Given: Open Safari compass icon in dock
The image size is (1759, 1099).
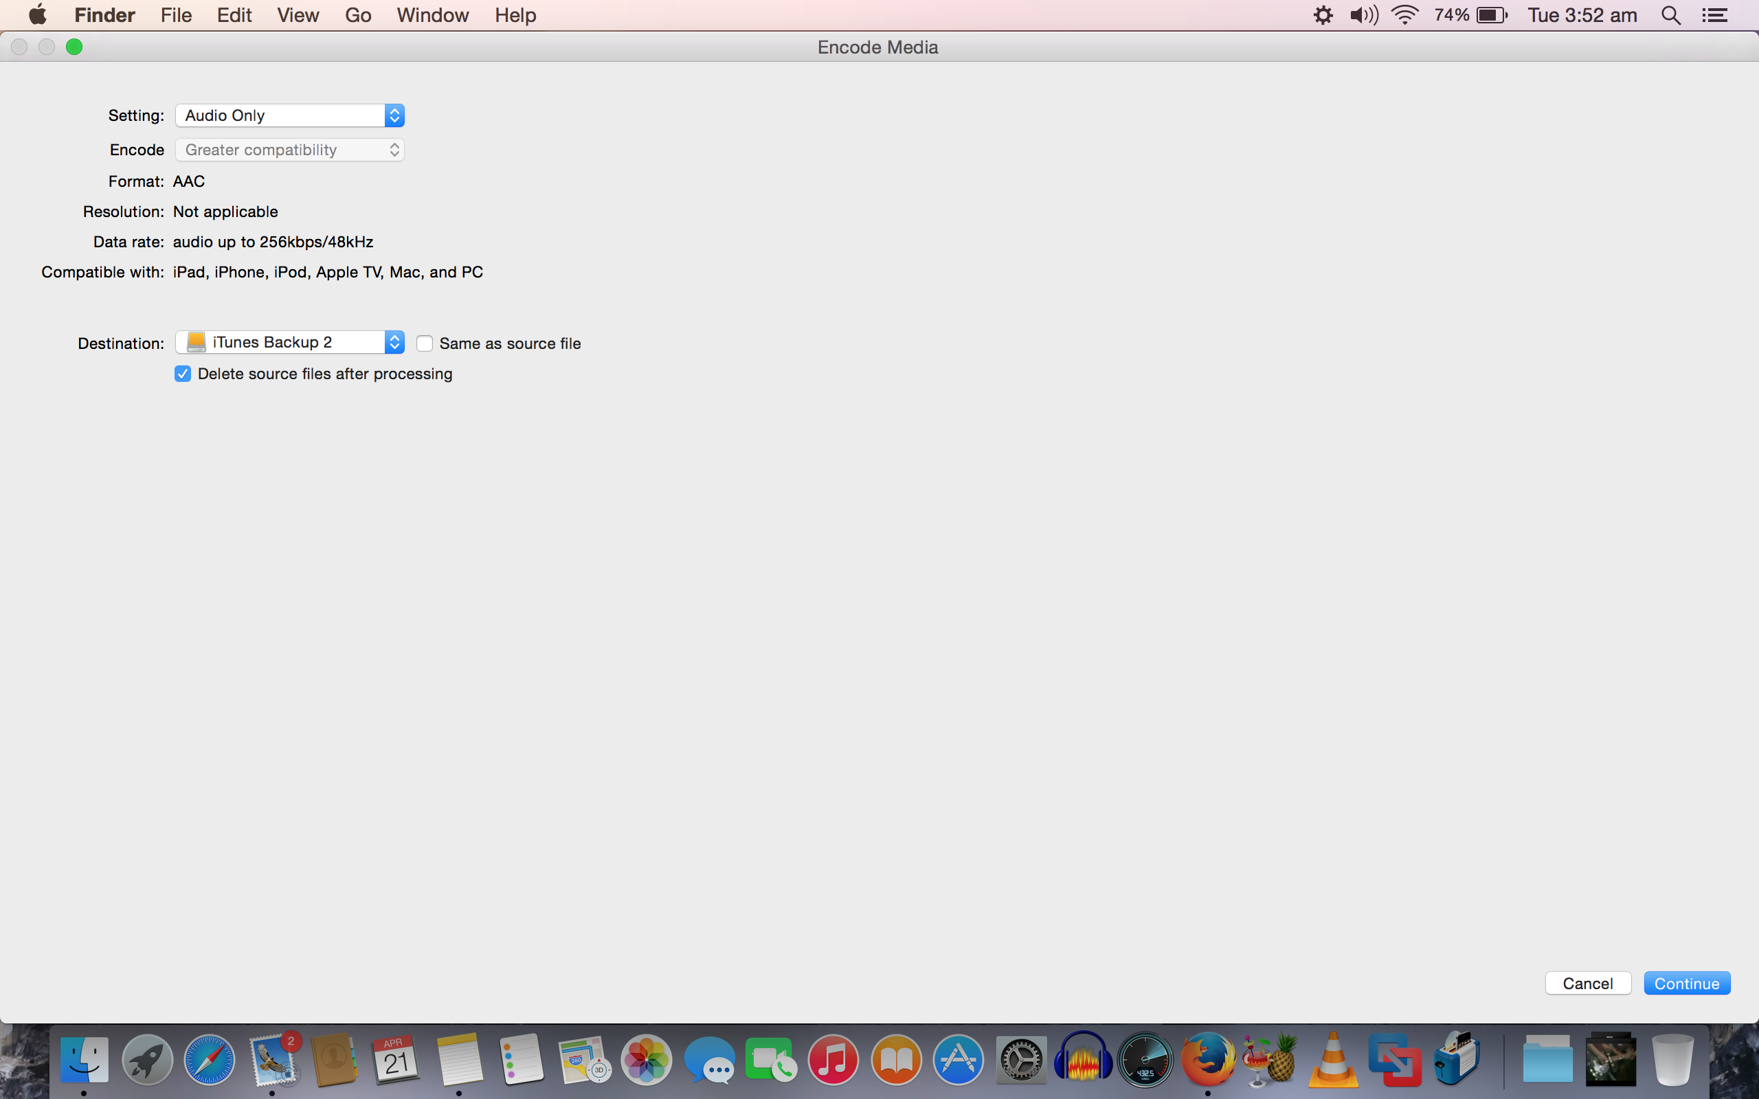Looking at the screenshot, I should (210, 1059).
